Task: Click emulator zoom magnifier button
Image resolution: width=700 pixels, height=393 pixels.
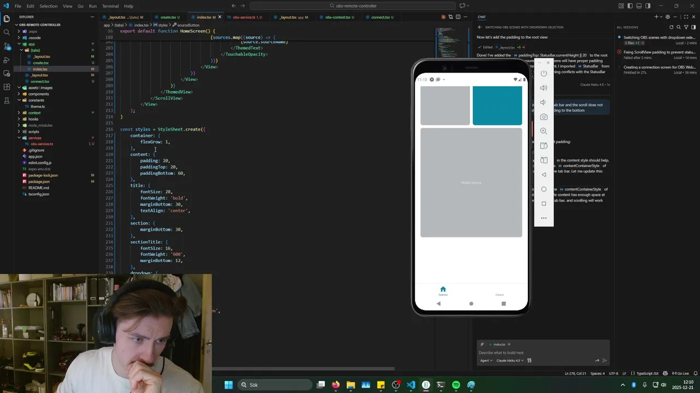Action: (x=544, y=131)
